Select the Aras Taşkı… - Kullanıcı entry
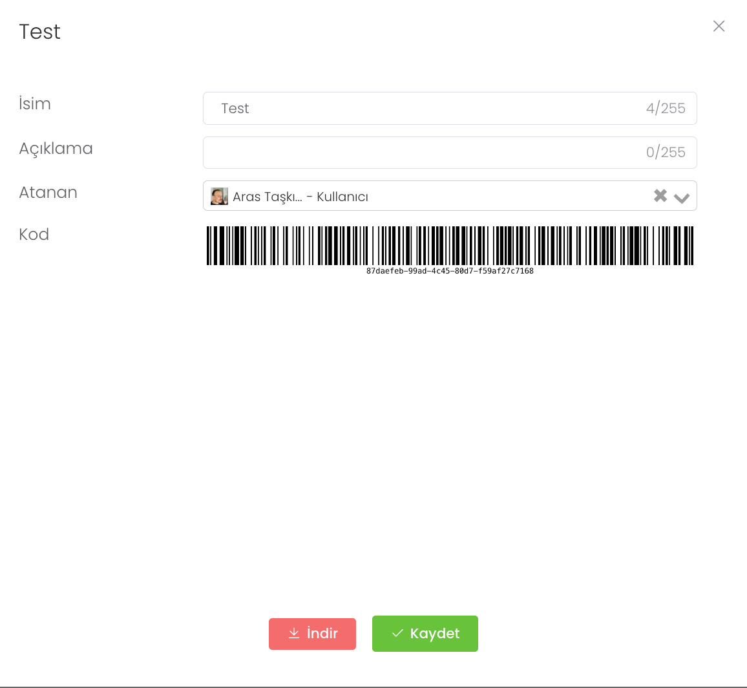Image resolution: width=747 pixels, height=688 pixels. coord(300,197)
